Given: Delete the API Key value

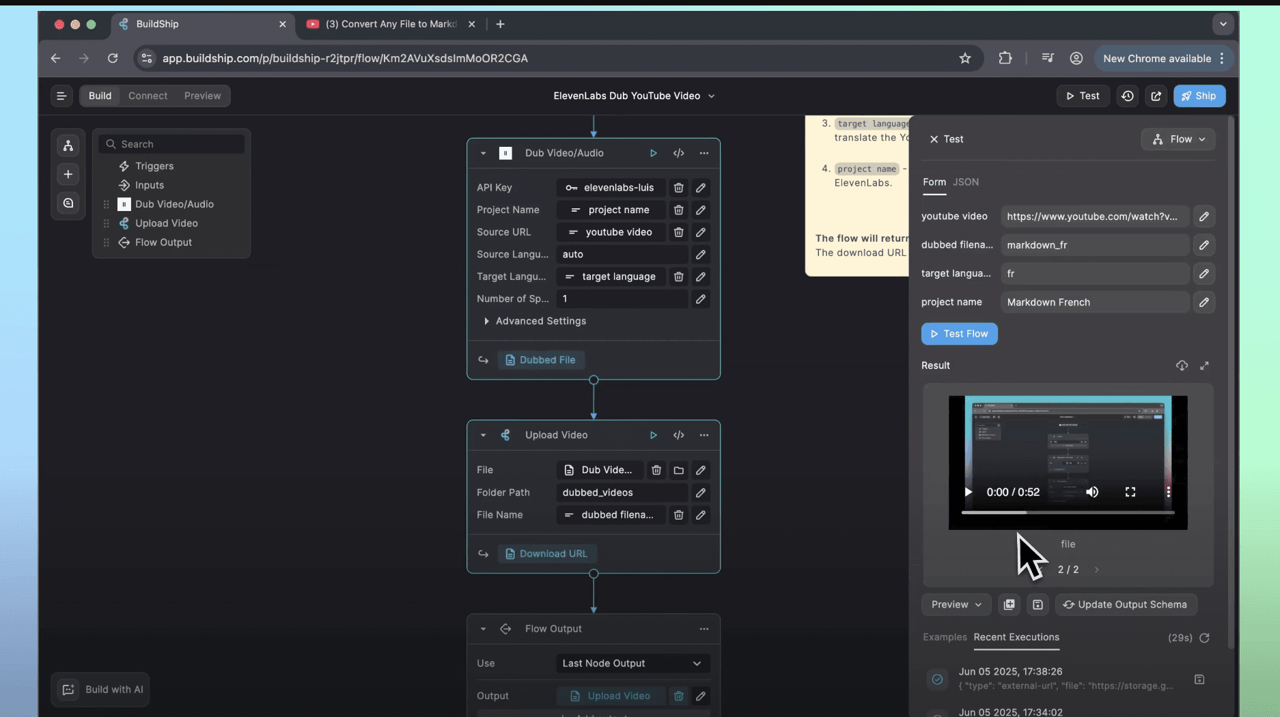Looking at the screenshot, I should [678, 188].
